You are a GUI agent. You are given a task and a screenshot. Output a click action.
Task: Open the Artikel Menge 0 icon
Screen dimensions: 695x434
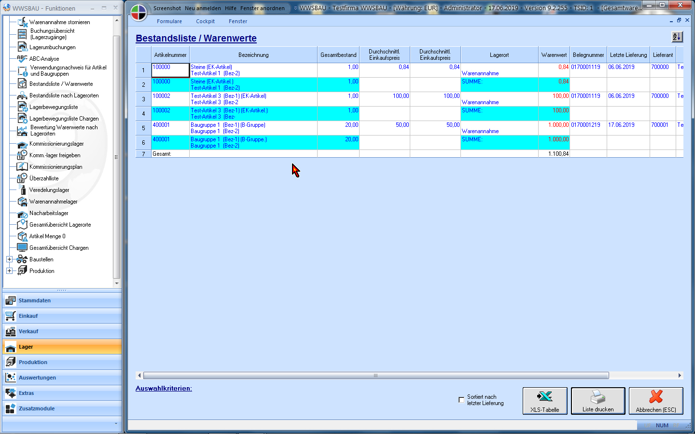[22, 236]
